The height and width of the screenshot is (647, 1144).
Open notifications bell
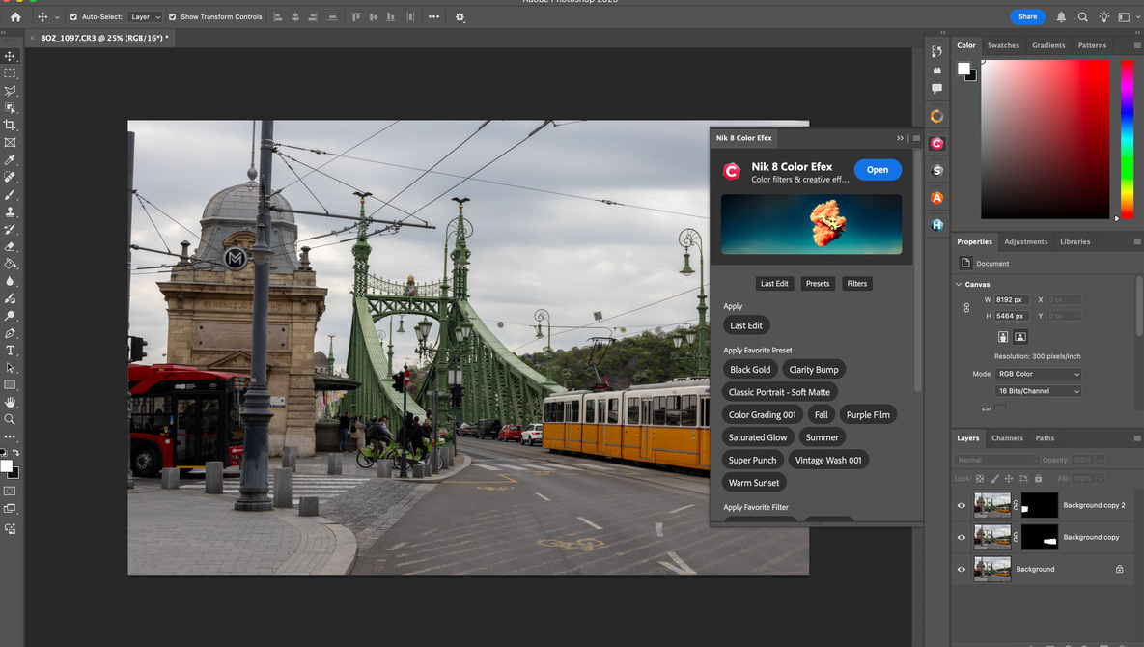click(x=1062, y=16)
